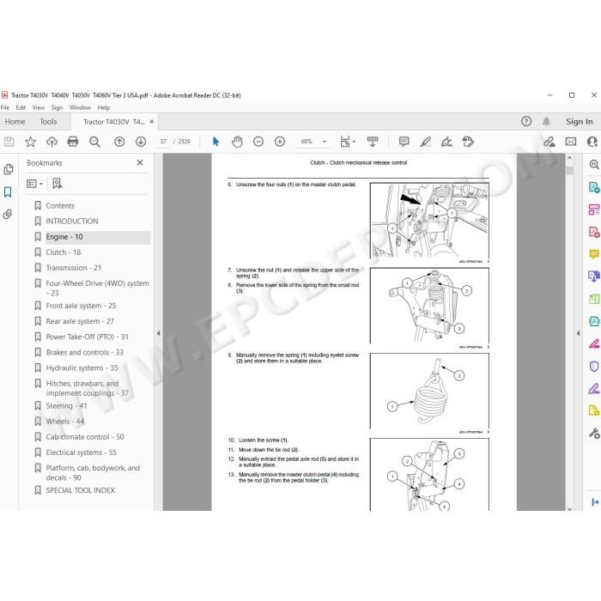Add a sticky note comment
Screen dimensions: 601x601
(404, 142)
